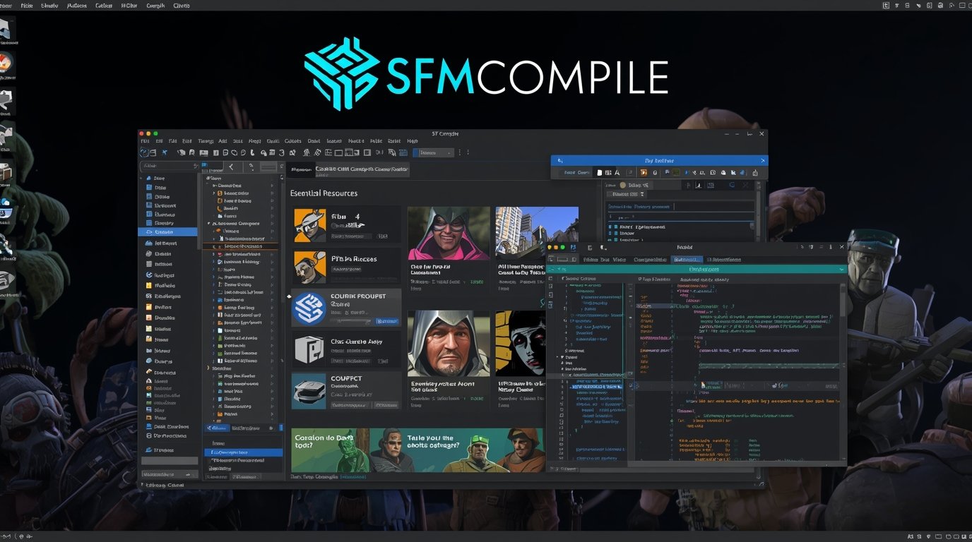Click the blue button in COURIK PROUPST card
The width and height of the screenshot is (972, 542).
click(386, 321)
